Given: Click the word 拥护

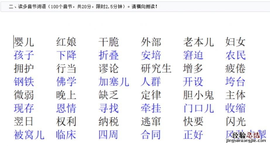Looking at the screenshot, I should tap(24, 68).
